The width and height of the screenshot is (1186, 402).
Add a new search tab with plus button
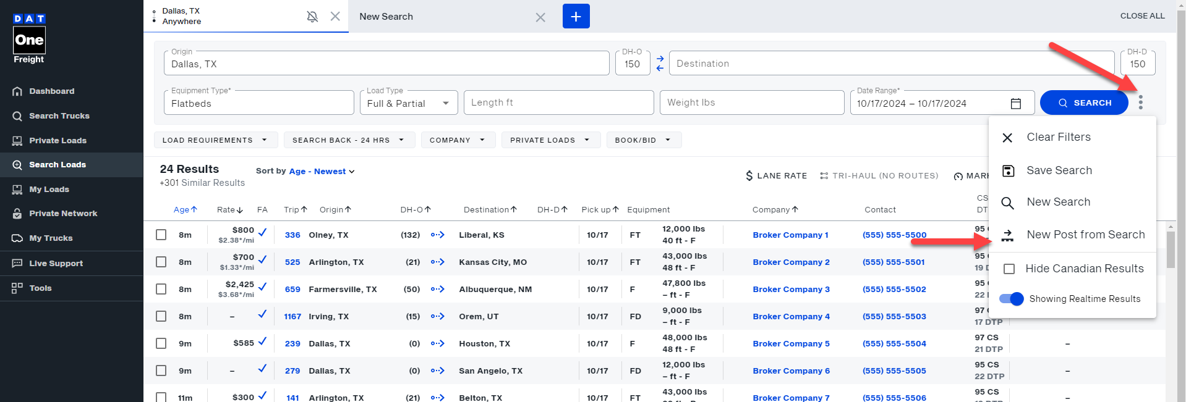pyautogui.click(x=576, y=16)
